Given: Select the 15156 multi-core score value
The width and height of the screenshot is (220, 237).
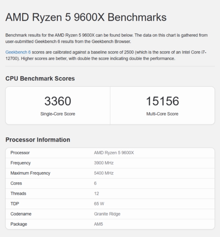Looking at the screenshot, I should click(162, 101).
